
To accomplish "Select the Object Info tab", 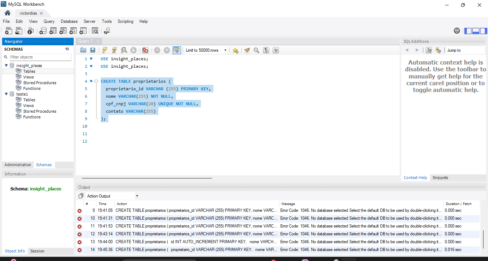I will point(15,251).
